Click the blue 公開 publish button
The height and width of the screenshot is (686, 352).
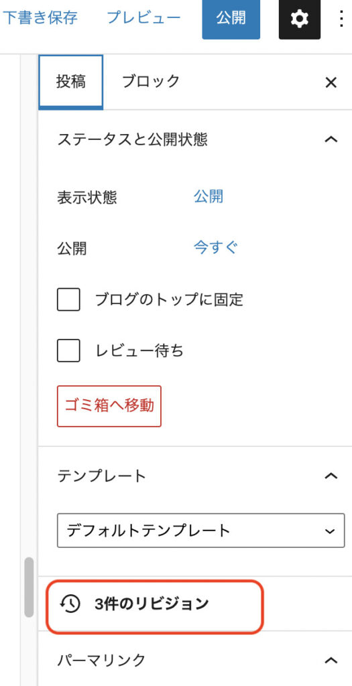[231, 19]
